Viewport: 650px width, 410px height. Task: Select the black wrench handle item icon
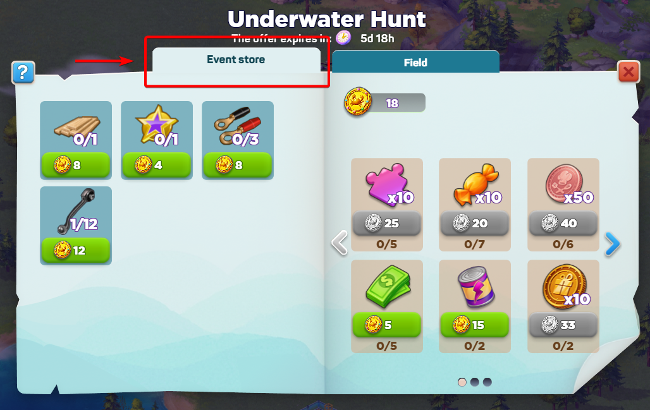(x=77, y=211)
